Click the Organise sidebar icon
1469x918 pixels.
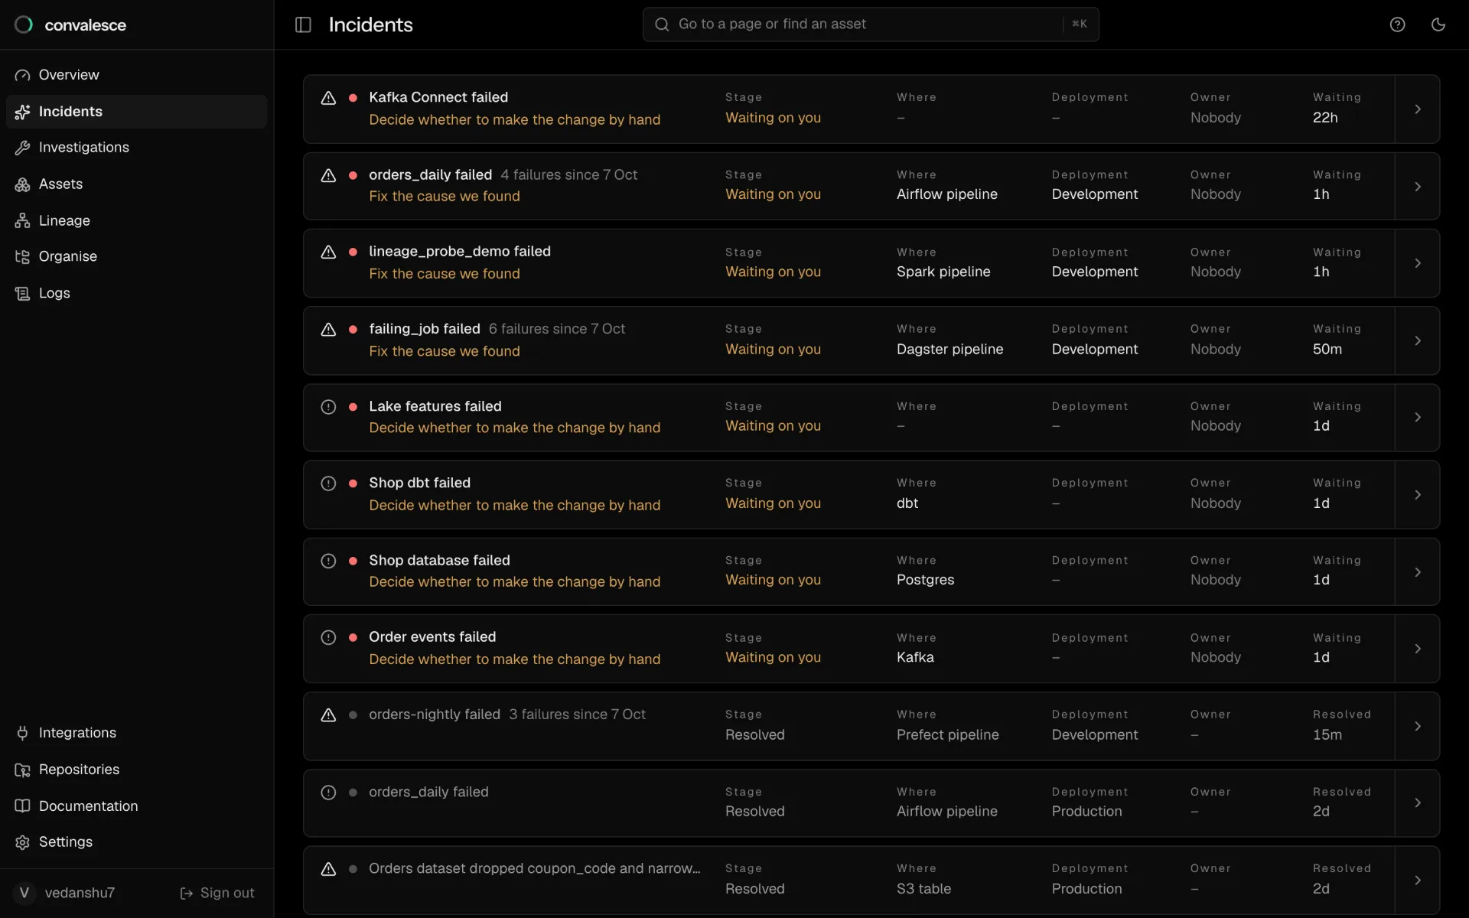(x=22, y=257)
